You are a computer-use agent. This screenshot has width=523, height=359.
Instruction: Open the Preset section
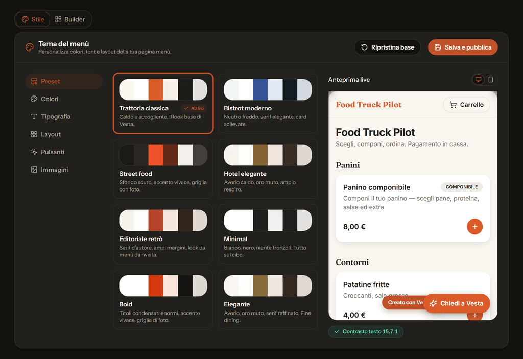[x=64, y=81]
